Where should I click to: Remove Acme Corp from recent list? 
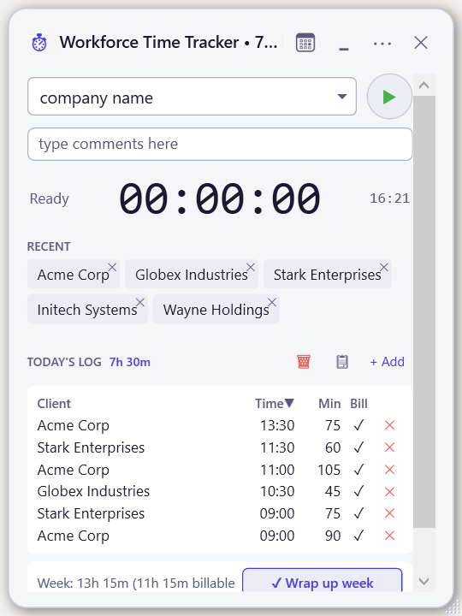point(112,267)
